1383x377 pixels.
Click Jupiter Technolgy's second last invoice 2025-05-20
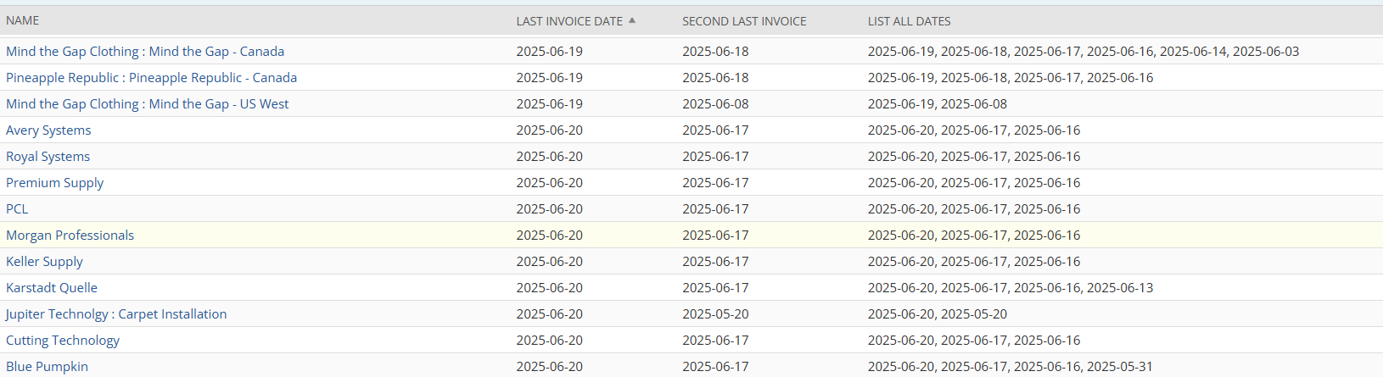(x=715, y=314)
